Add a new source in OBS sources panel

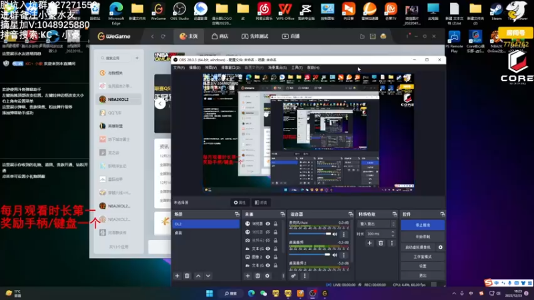[248, 276]
